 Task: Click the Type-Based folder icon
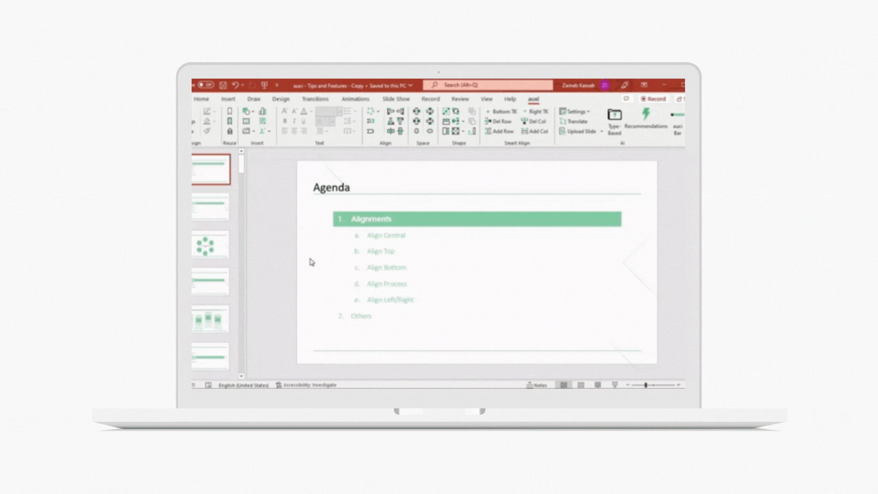[614, 114]
